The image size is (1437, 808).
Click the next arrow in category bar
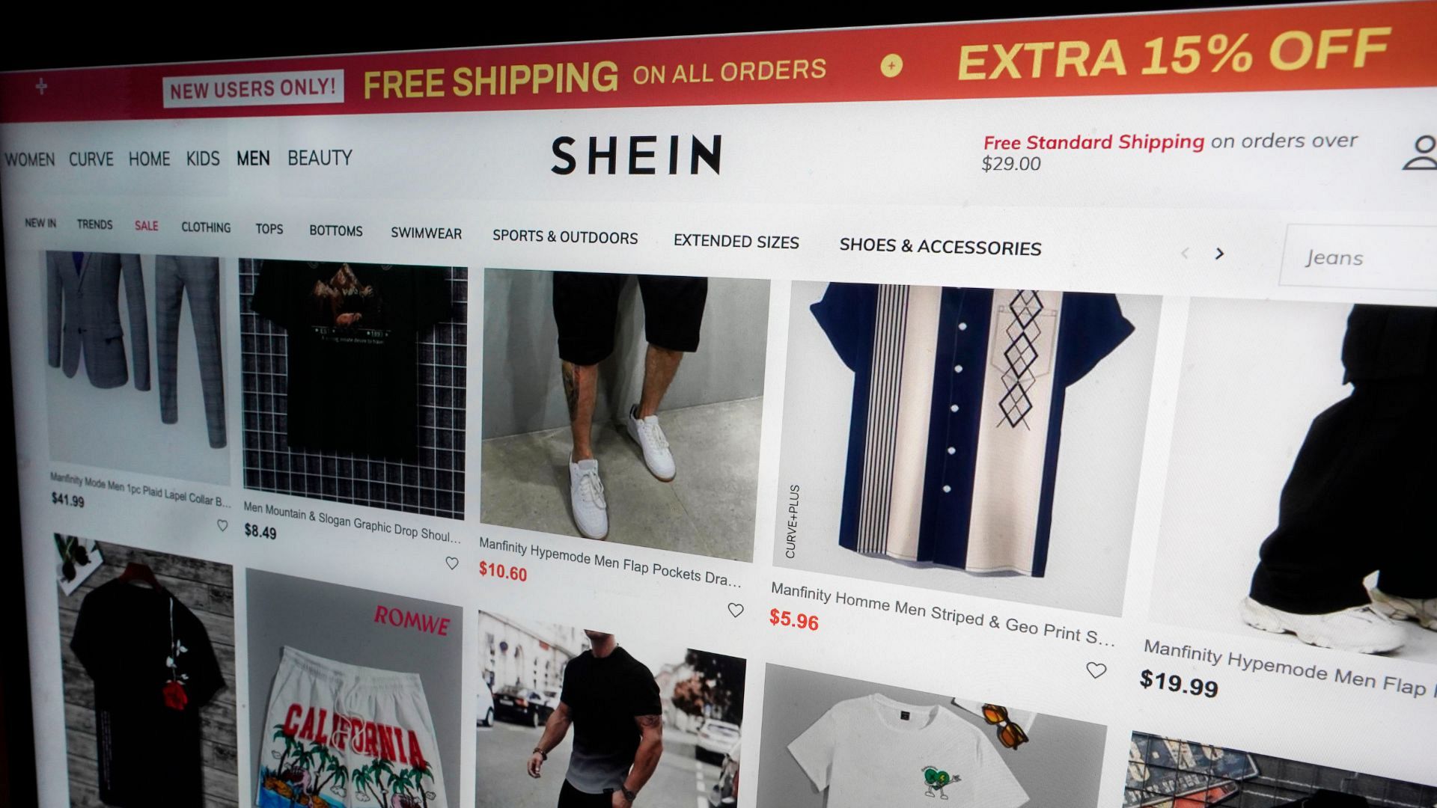(x=1219, y=254)
